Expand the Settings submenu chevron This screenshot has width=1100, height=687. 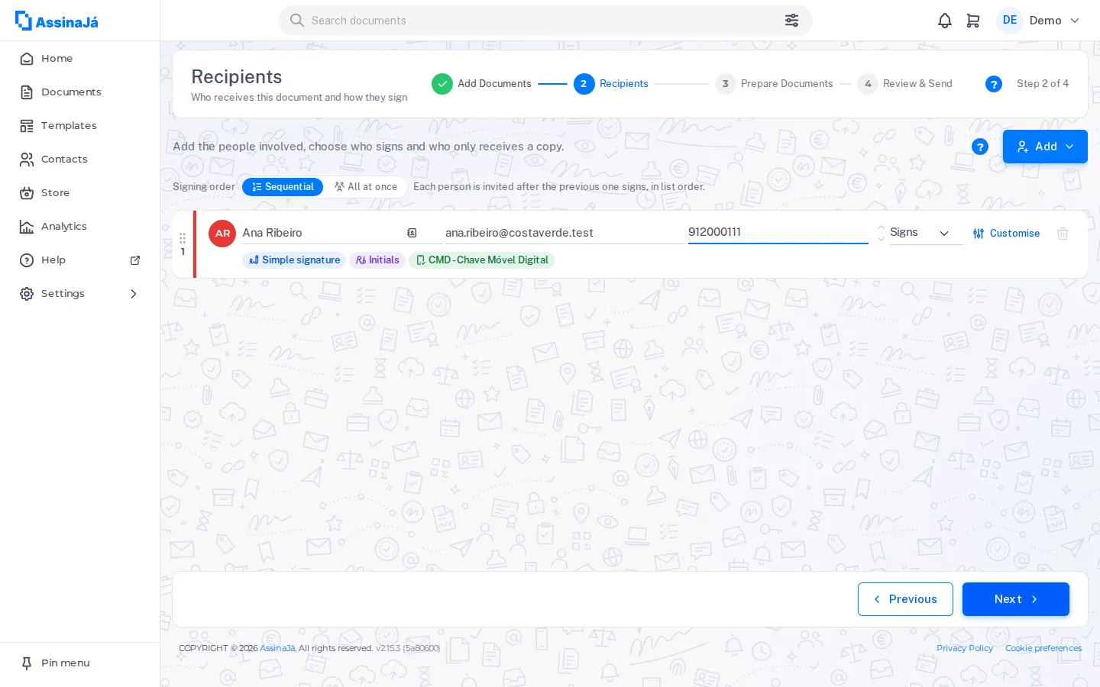[x=134, y=294]
